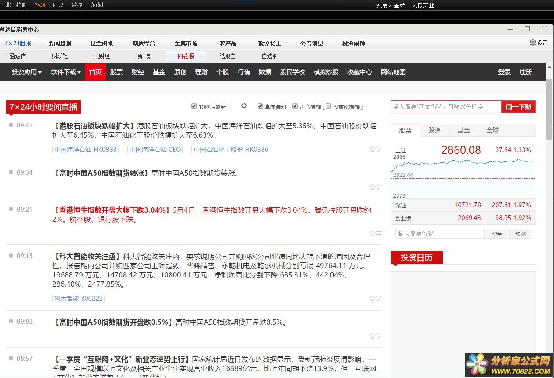Share the 09:21 恒生指数 news item
Screen dimensions: 554x378
tap(375, 233)
